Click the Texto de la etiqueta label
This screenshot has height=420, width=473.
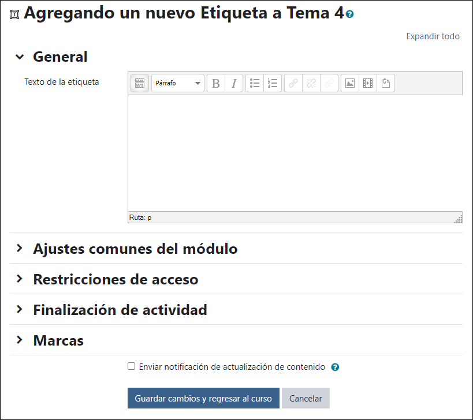pyautogui.click(x=62, y=82)
